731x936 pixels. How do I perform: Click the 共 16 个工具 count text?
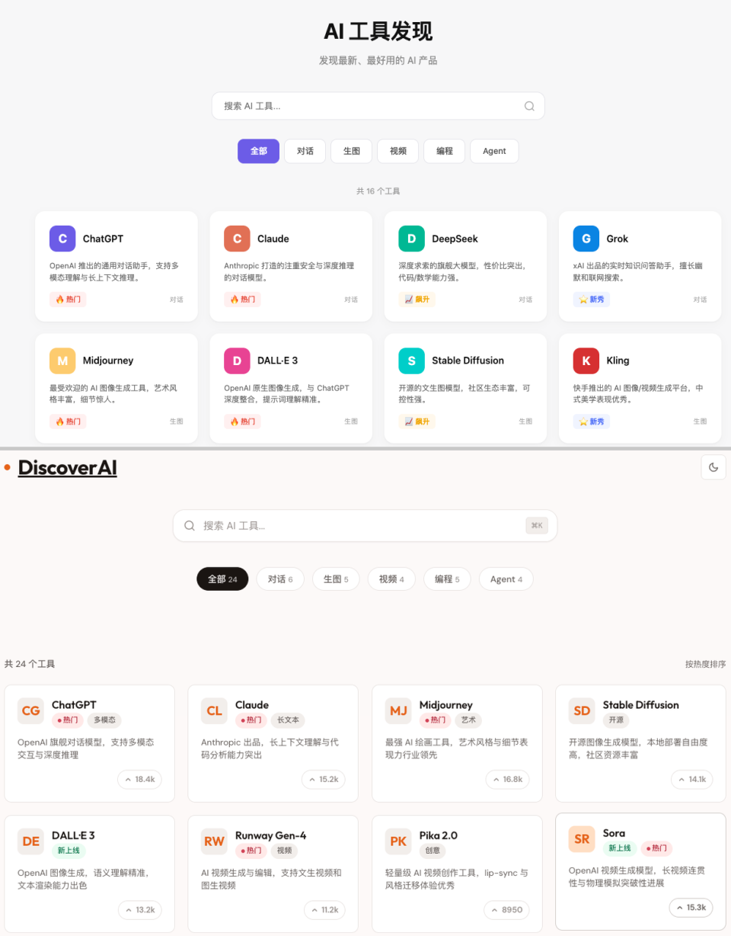tap(378, 191)
